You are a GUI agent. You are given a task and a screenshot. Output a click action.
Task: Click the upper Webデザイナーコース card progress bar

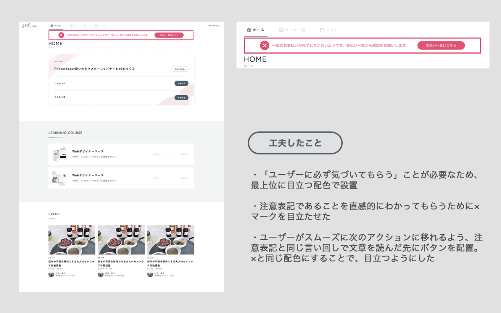tap(165, 154)
